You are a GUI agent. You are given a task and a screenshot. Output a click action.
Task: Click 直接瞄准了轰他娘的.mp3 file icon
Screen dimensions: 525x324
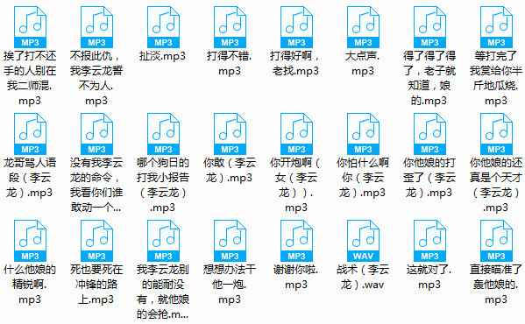pyautogui.click(x=496, y=241)
